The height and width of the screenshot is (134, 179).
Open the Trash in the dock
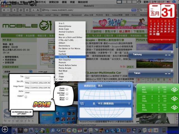point(164,131)
